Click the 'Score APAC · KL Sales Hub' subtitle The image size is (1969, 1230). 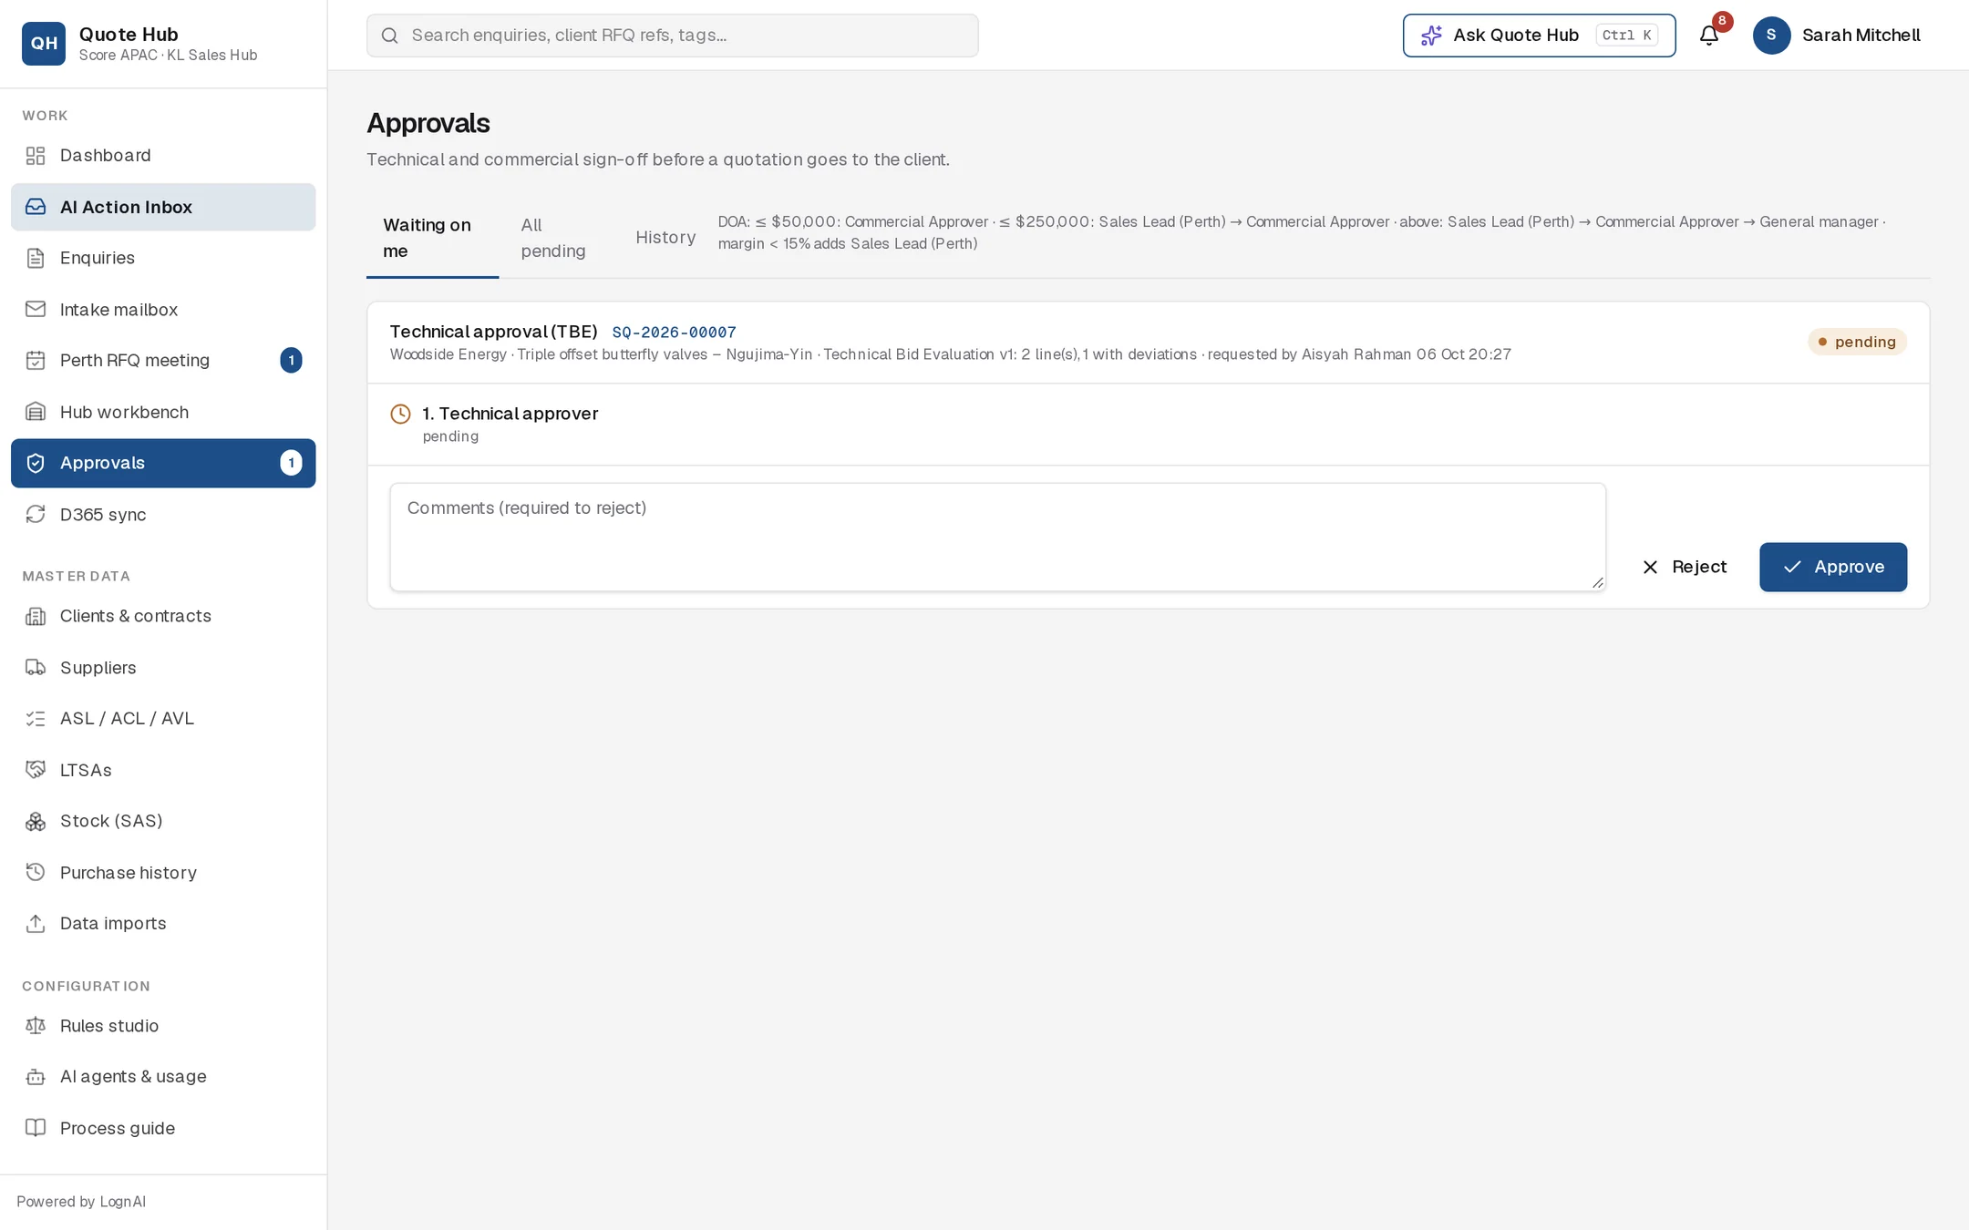coord(168,56)
